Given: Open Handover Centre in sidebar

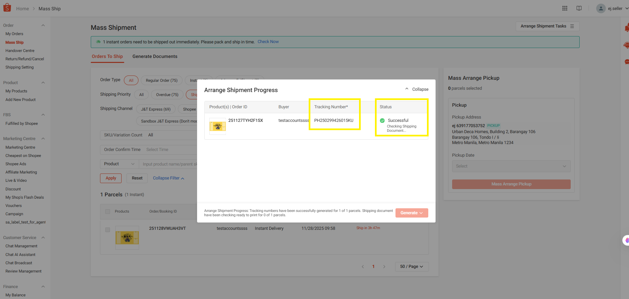Looking at the screenshot, I should (x=20, y=51).
